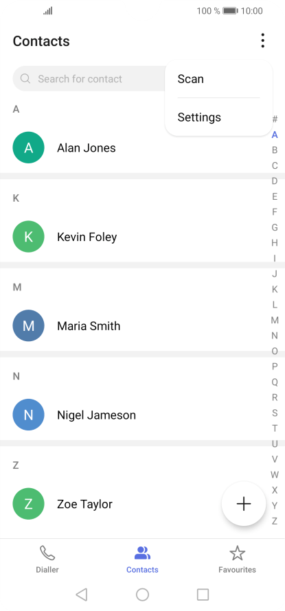
Task: Tap Zoe Taylor avatar icon
Action: (28, 503)
